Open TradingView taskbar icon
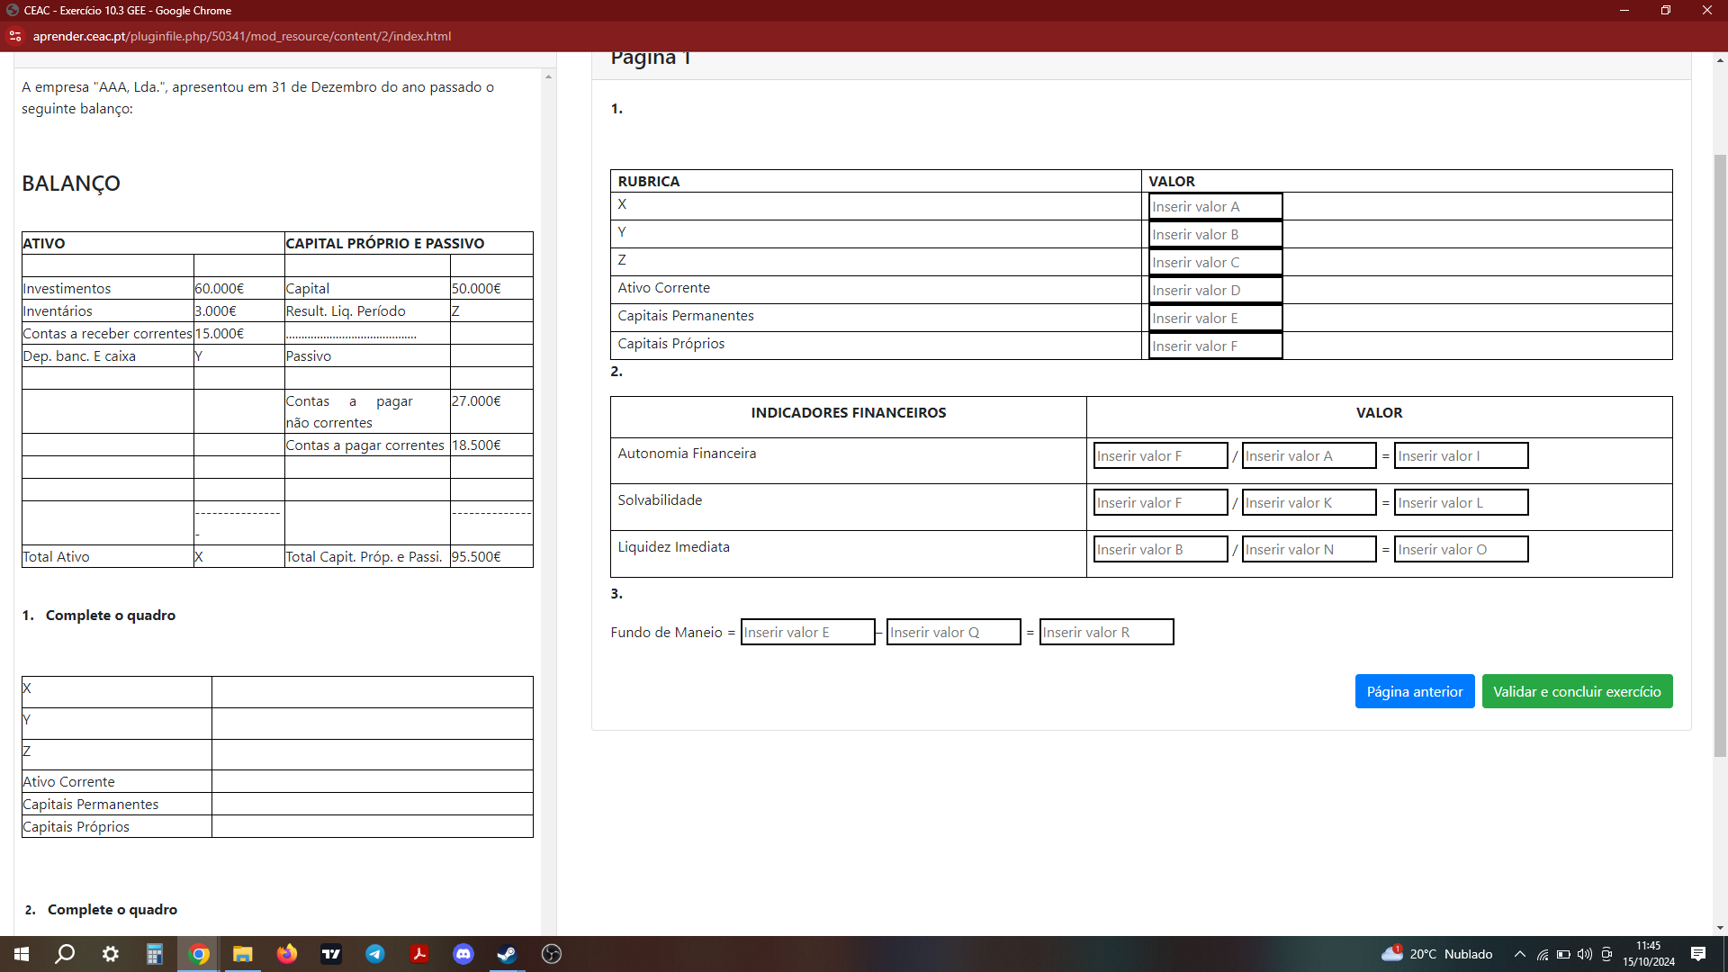 (331, 954)
